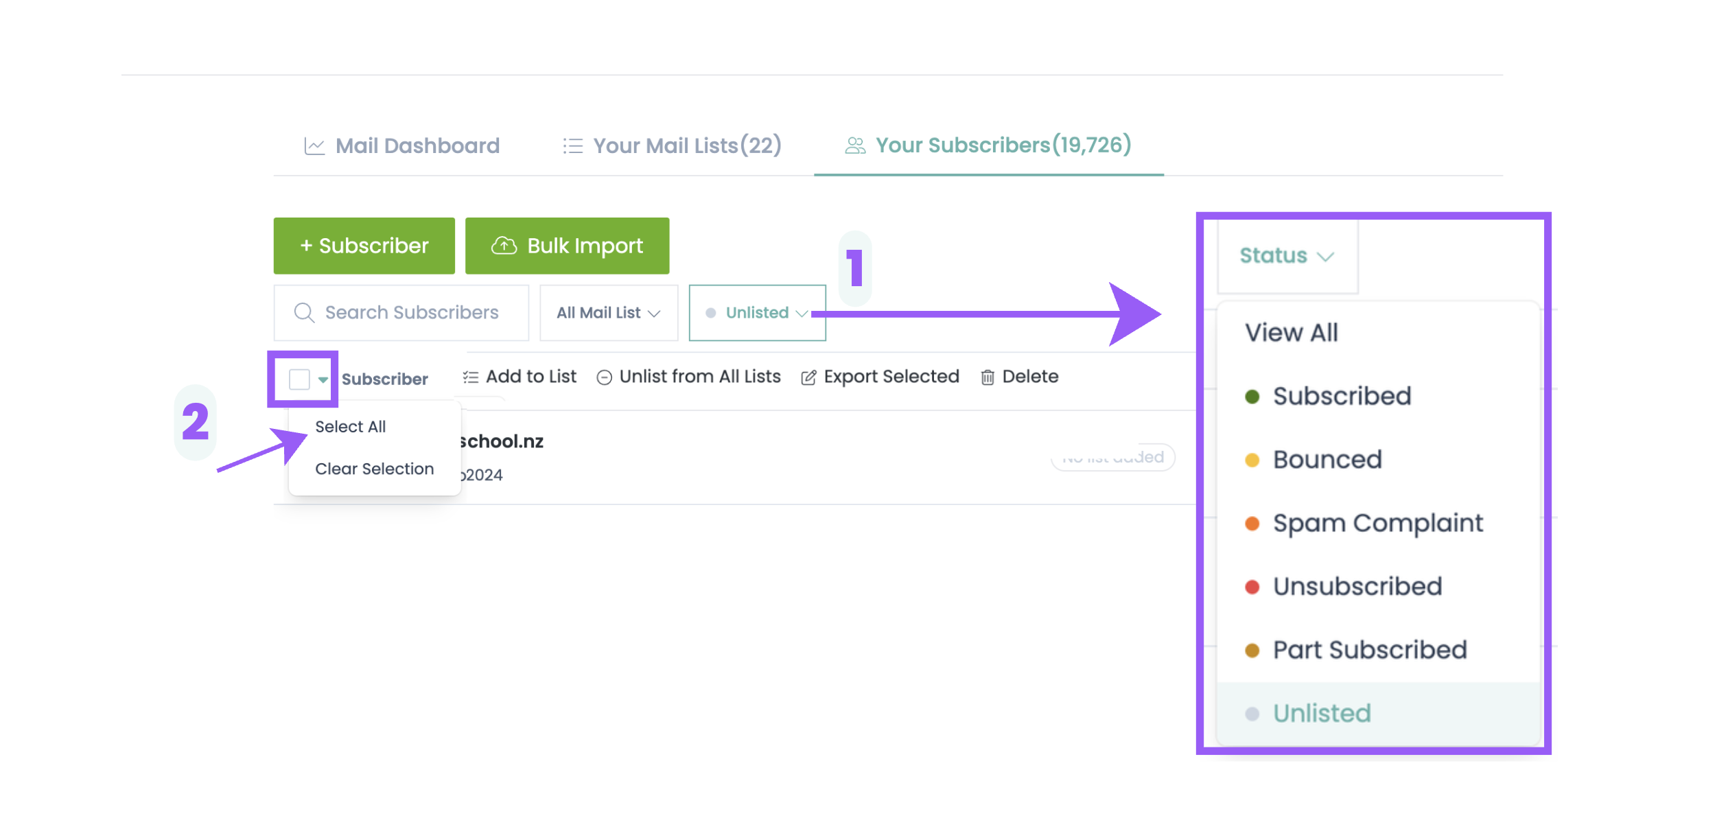
Task: Click the Bulk Import cloud upload icon
Action: (x=504, y=246)
